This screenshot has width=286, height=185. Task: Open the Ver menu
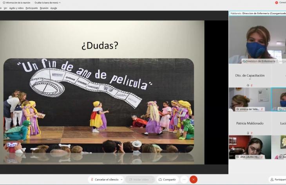(x=5, y=8)
